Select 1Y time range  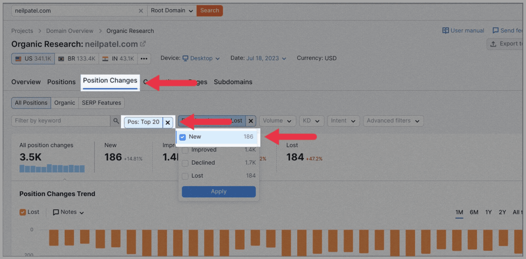point(489,212)
